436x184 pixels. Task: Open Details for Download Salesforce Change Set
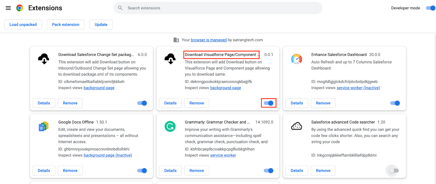point(44,103)
